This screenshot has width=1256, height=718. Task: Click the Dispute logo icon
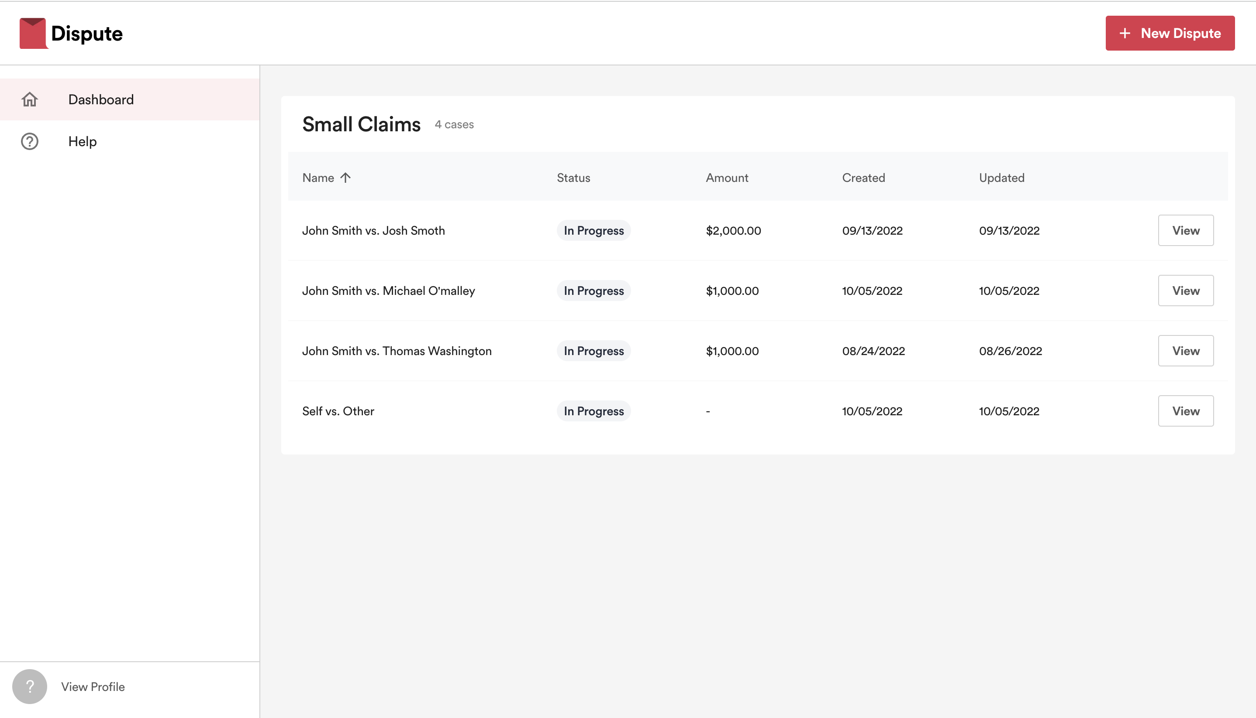tap(33, 33)
